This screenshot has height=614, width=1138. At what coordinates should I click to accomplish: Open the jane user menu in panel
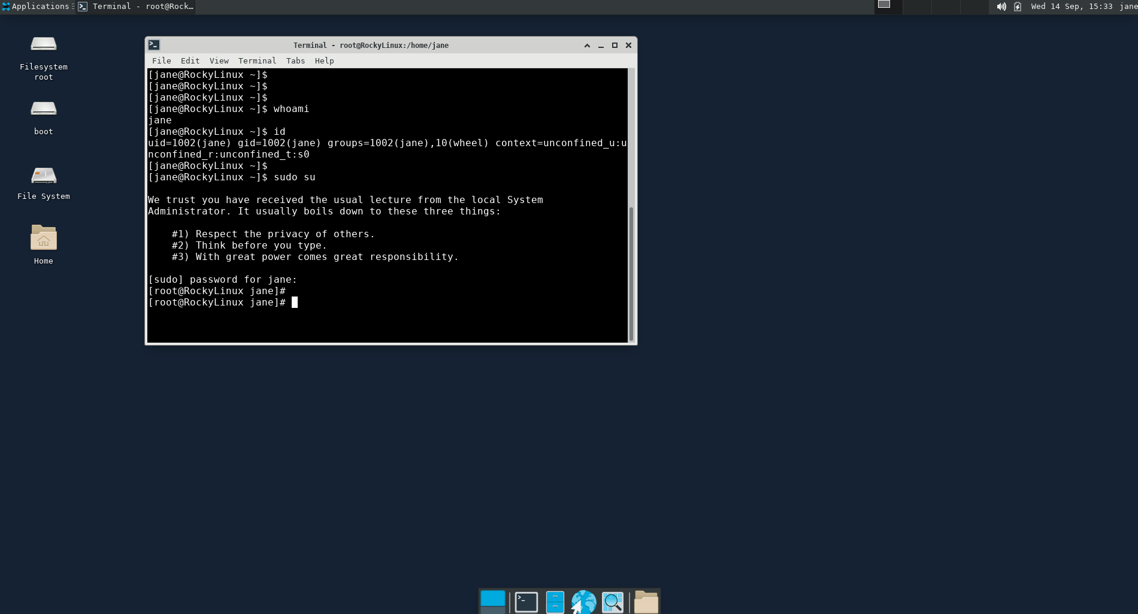pyautogui.click(x=1128, y=7)
